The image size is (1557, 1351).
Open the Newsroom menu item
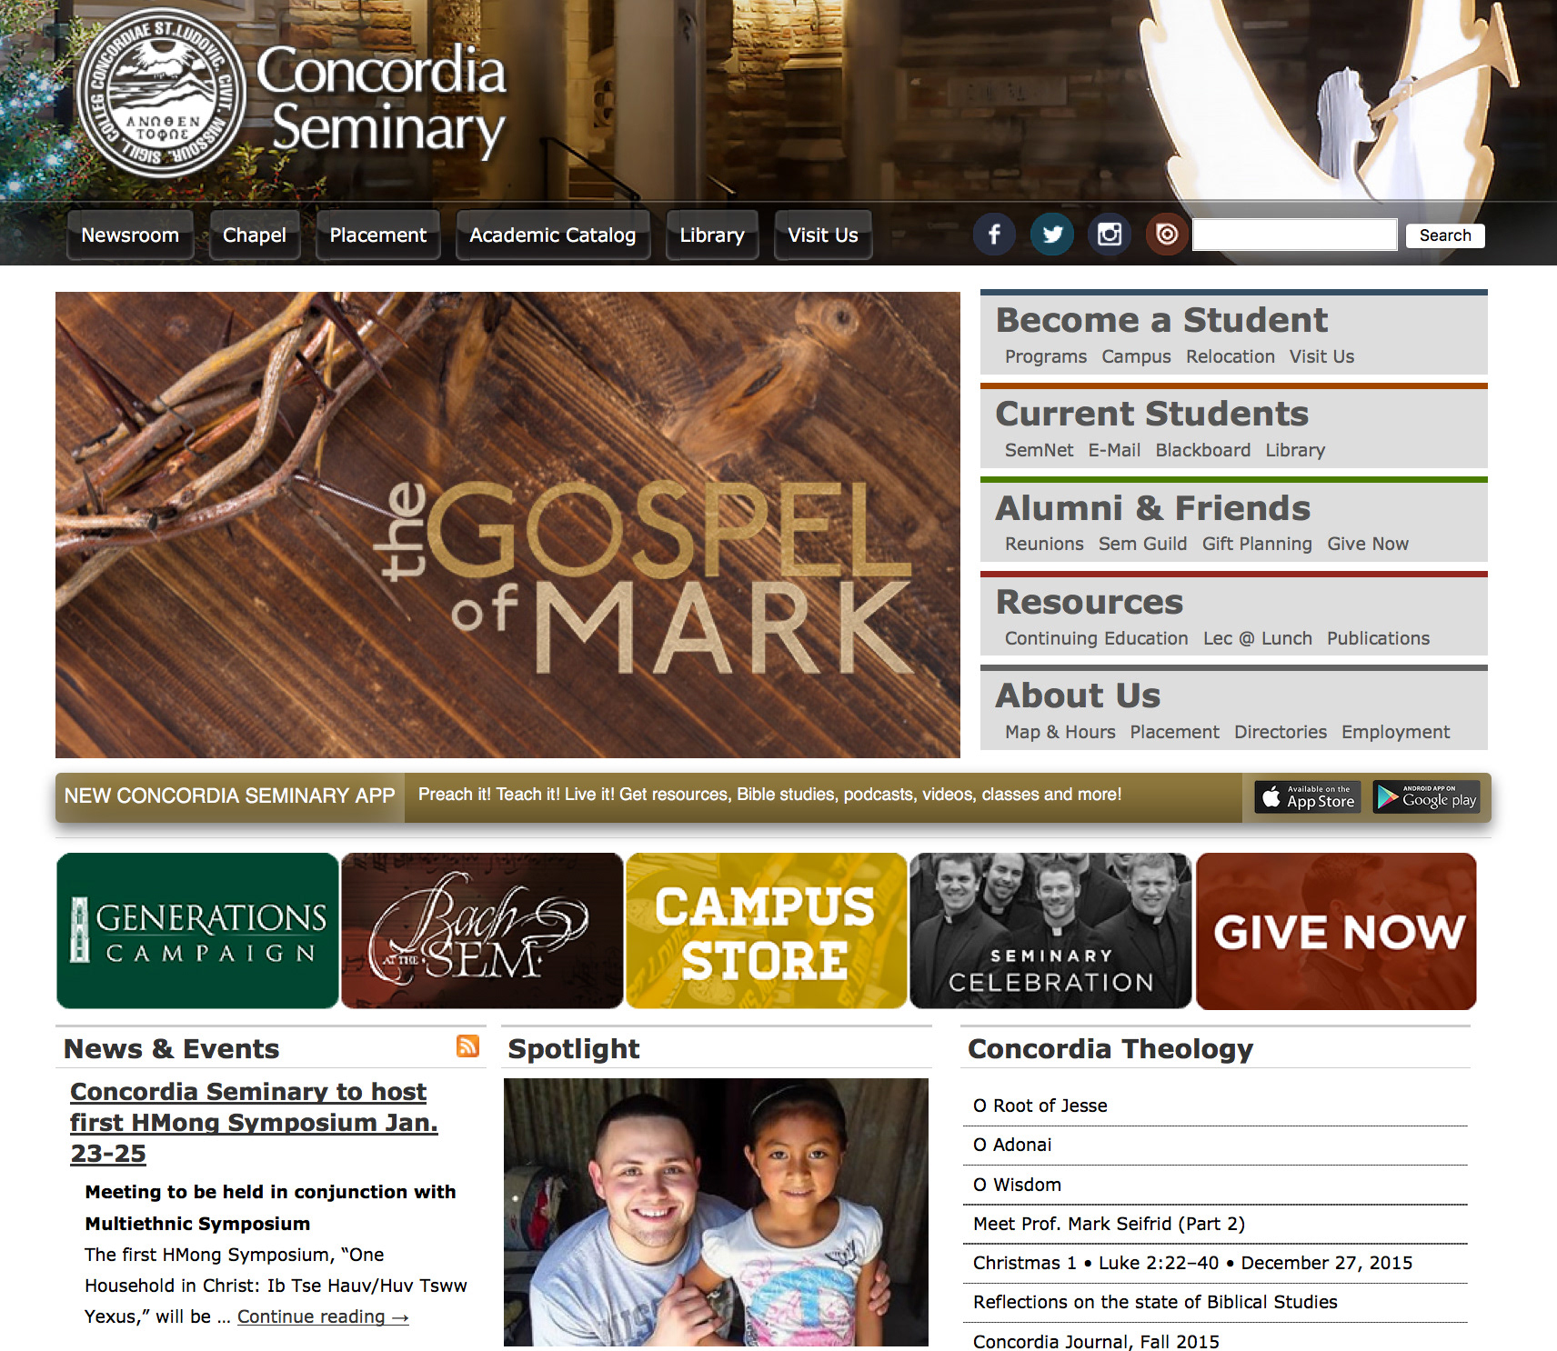[x=130, y=235]
